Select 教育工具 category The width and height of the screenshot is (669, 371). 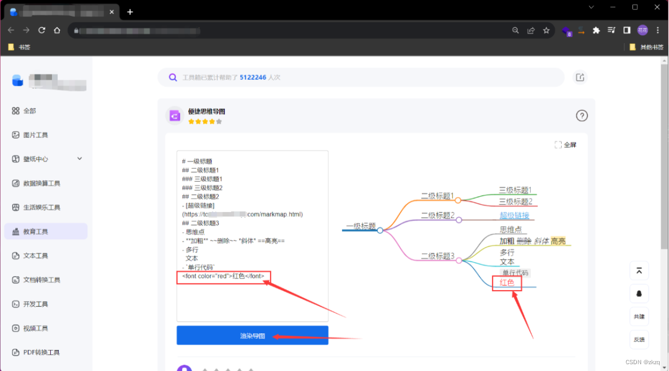point(46,232)
